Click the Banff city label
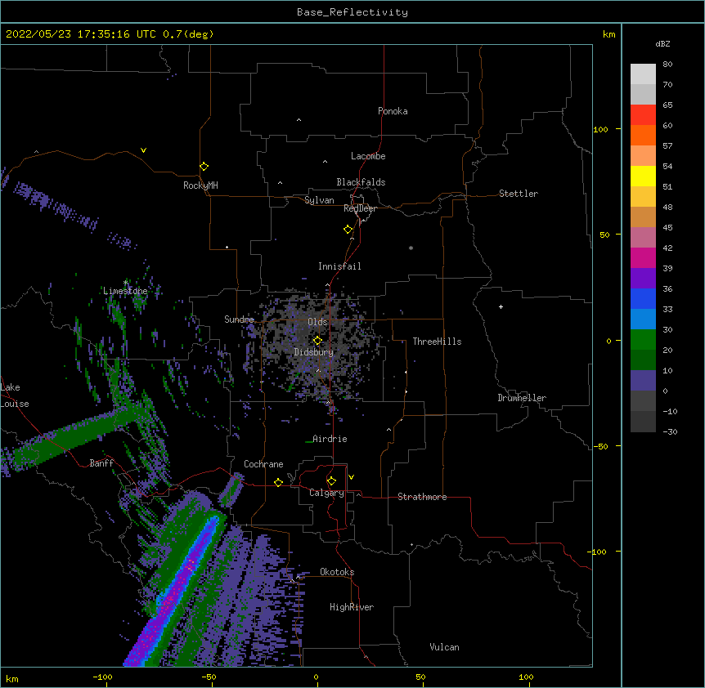Screen dimensions: 705x688 tap(101, 463)
